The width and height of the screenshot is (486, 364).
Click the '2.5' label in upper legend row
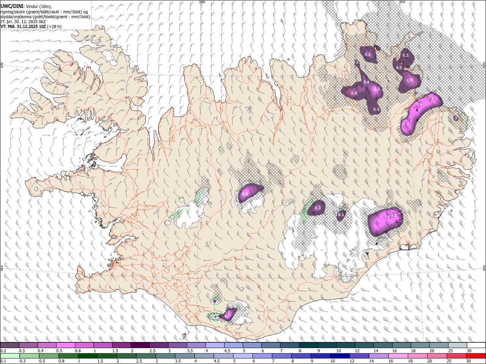pyautogui.click(x=152, y=351)
